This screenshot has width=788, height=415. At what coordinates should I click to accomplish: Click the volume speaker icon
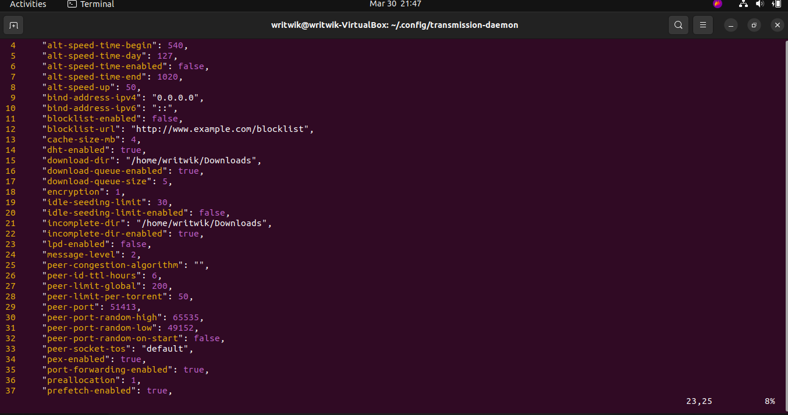point(759,4)
